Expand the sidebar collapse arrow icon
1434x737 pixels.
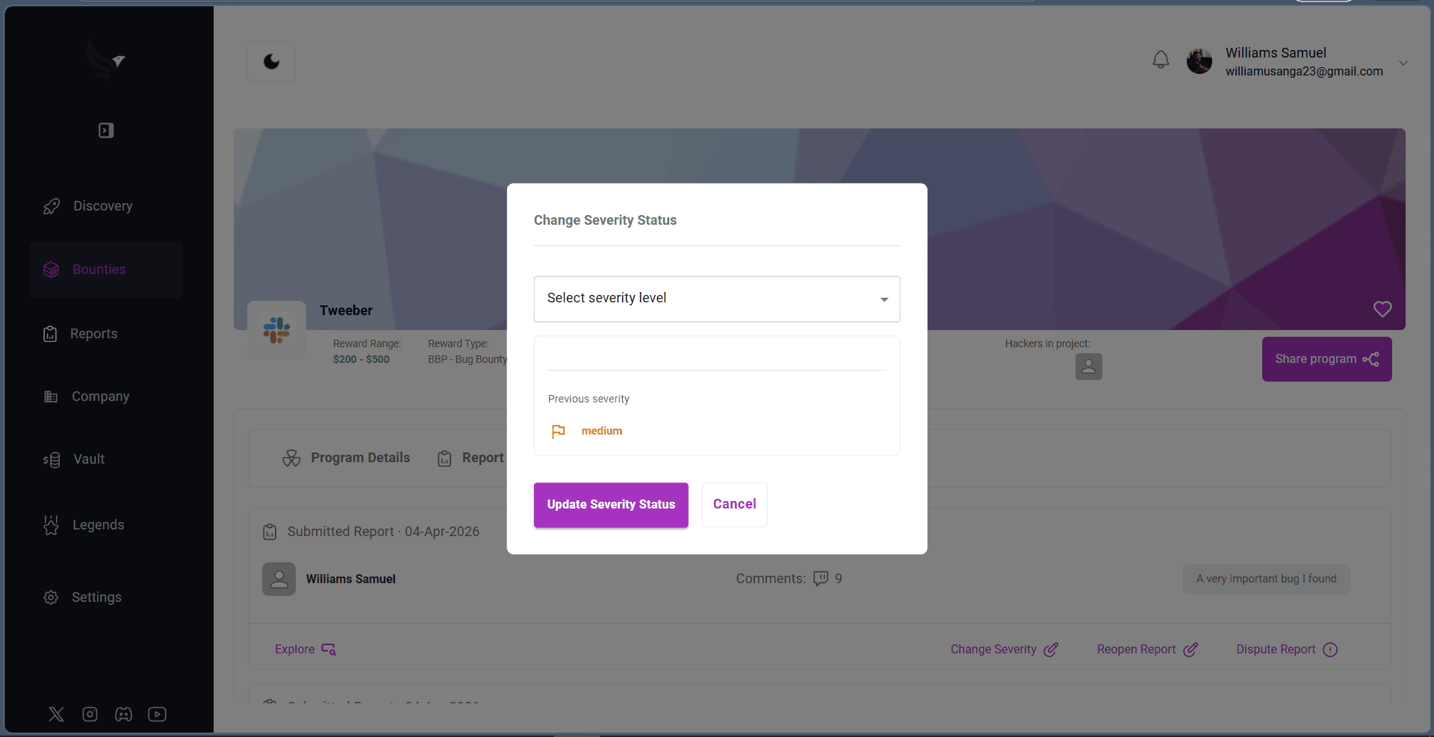click(x=106, y=131)
